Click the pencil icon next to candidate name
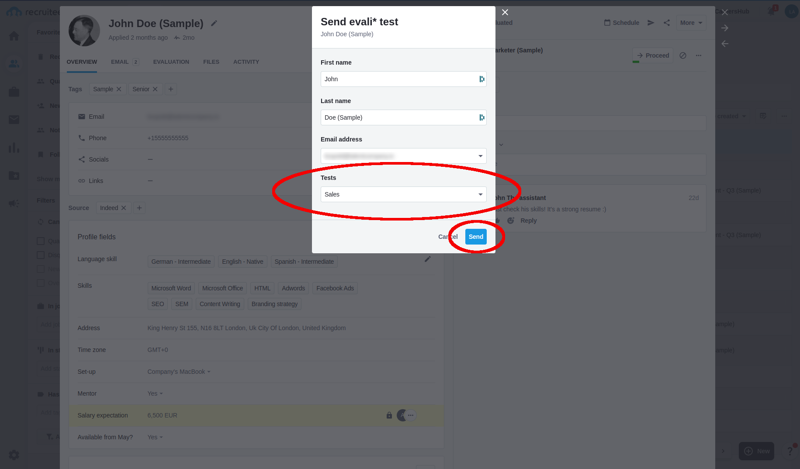The width and height of the screenshot is (800, 469). pos(214,24)
